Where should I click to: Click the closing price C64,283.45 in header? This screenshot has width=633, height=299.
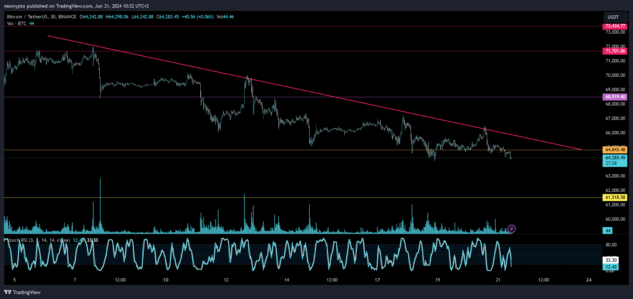coord(168,17)
